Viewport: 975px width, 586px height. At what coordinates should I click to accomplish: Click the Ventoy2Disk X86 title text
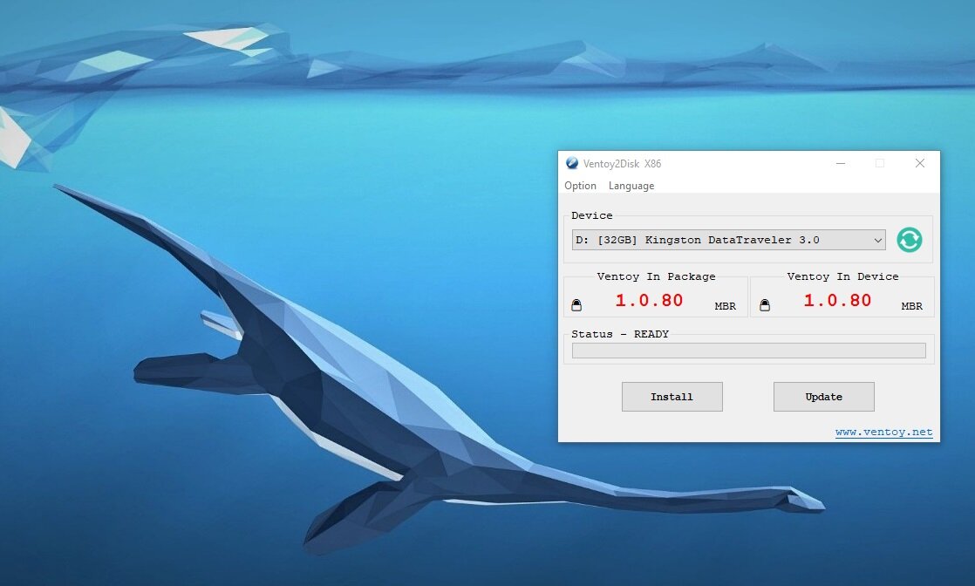tap(622, 164)
